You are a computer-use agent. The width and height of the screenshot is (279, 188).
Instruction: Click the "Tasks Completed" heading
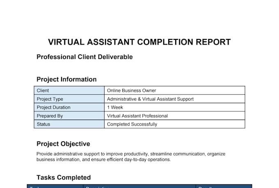click(x=64, y=177)
